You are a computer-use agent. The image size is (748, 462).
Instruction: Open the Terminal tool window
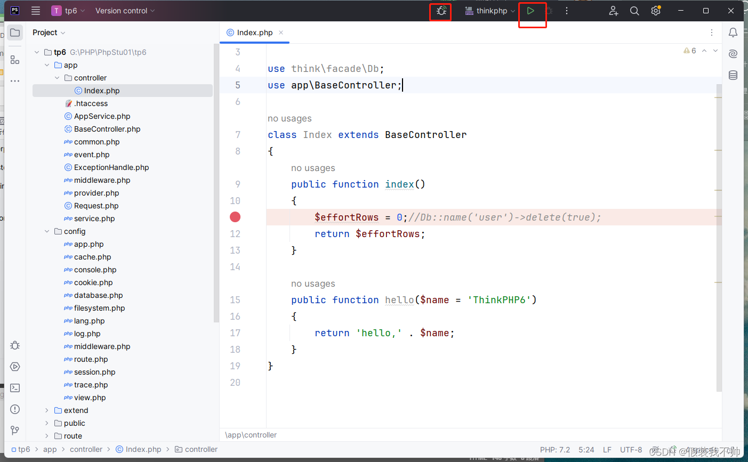tap(15, 388)
